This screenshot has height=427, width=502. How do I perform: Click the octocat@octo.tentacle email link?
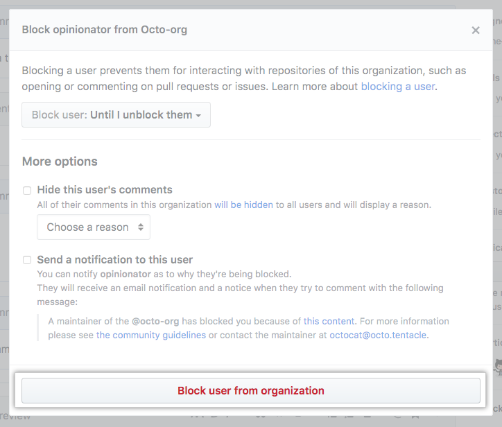coord(379,335)
